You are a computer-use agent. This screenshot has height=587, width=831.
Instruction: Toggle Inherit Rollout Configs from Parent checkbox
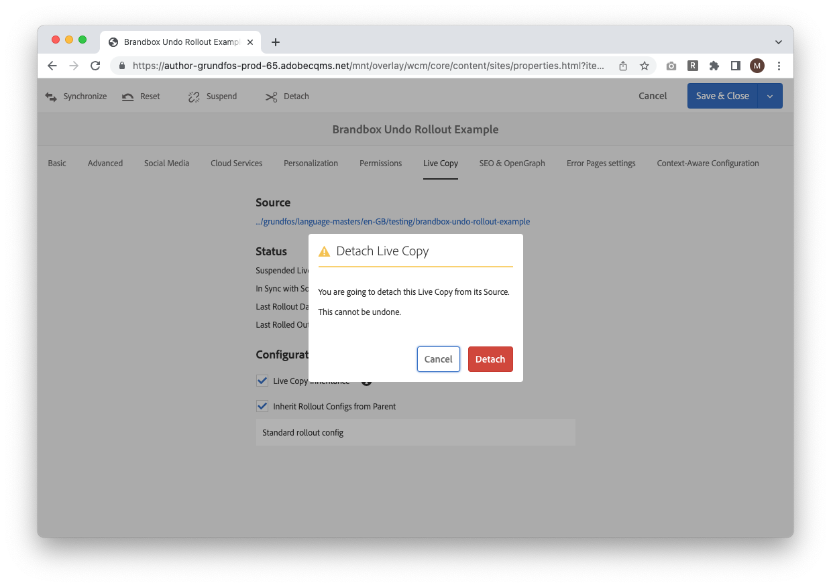[262, 406]
